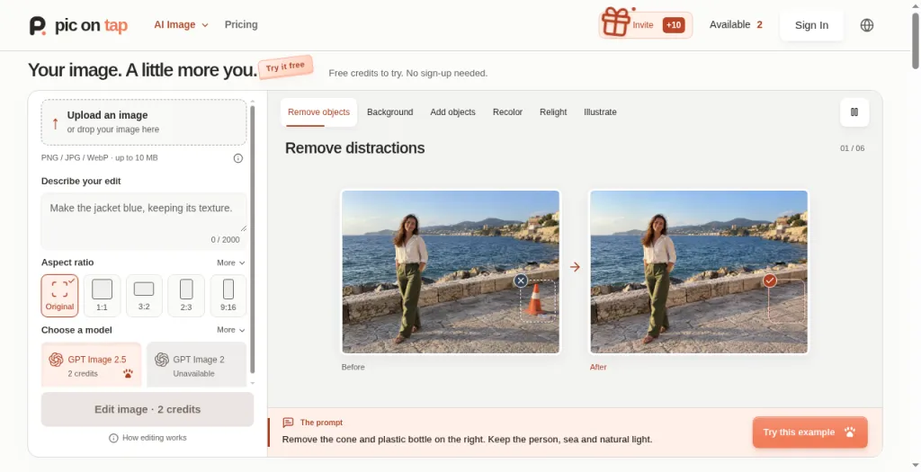Choose the GPT Image 2.5 model

pyautogui.click(x=91, y=365)
